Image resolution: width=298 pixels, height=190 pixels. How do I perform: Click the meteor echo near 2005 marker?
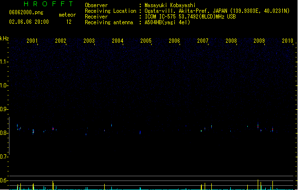(x=140, y=132)
